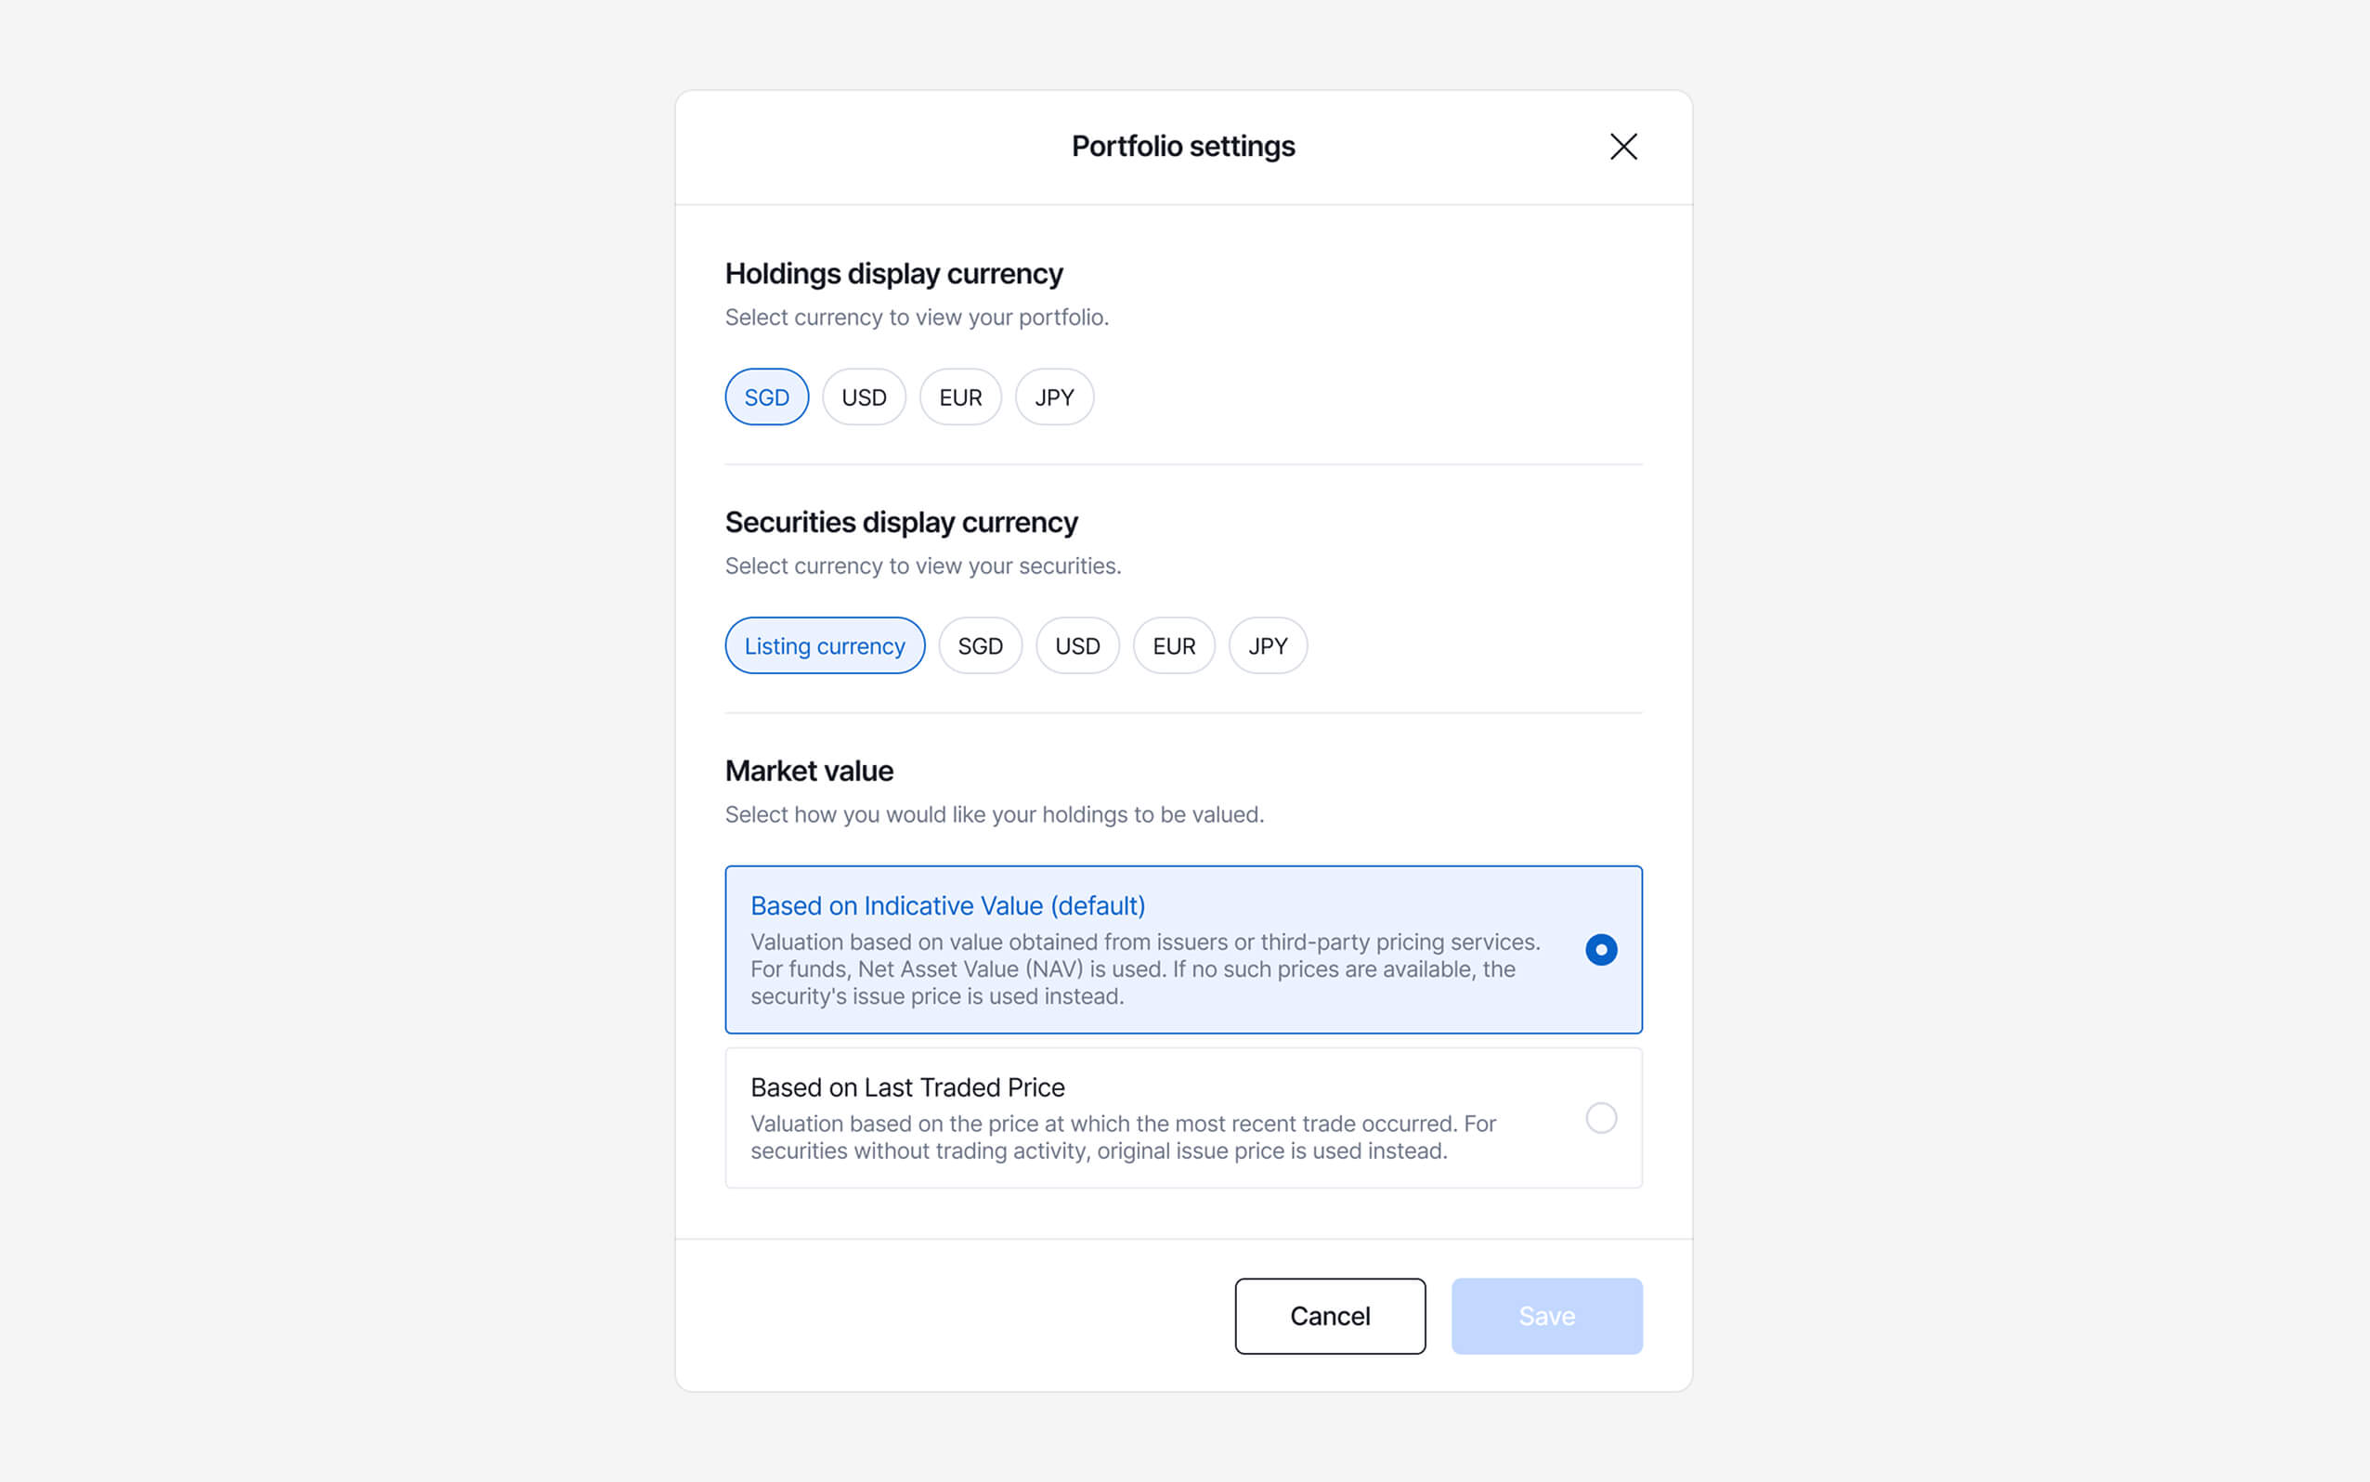The image size is (2370, 1482).
Task: Choose USD for holdings display currency
Action: 864,397
